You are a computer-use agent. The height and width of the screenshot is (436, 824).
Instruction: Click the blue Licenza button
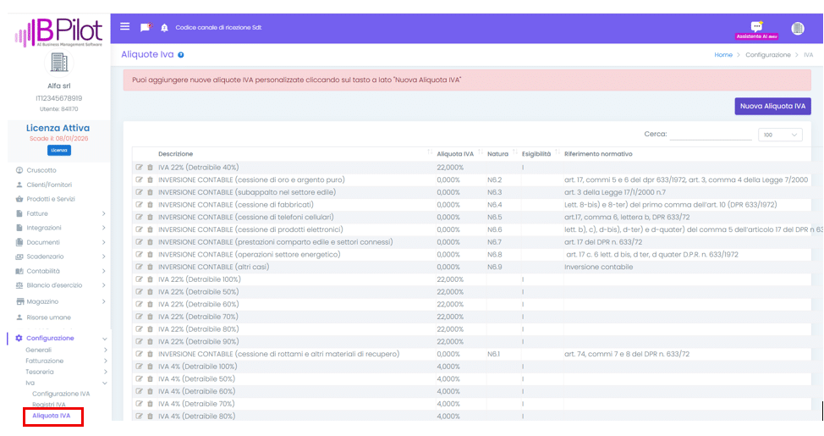click(x=59, y=151)
